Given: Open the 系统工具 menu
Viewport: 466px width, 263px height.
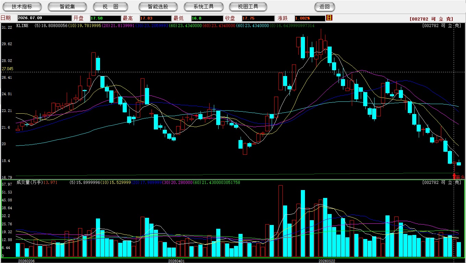Looking at the screenshot, I should [x=204, y=7].
